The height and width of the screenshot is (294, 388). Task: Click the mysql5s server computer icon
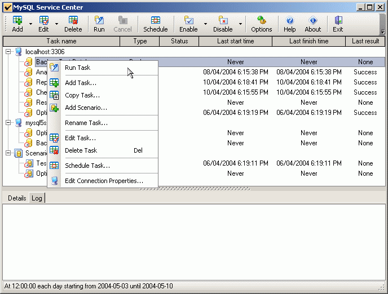click(19, 123)
